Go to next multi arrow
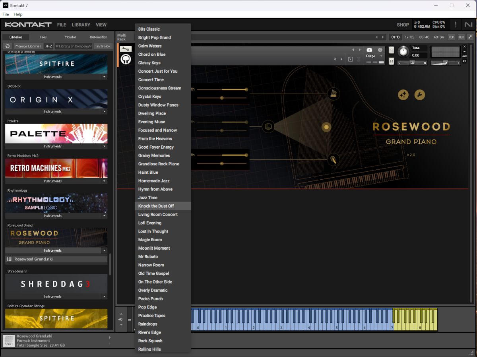 (x=383, y=37)
